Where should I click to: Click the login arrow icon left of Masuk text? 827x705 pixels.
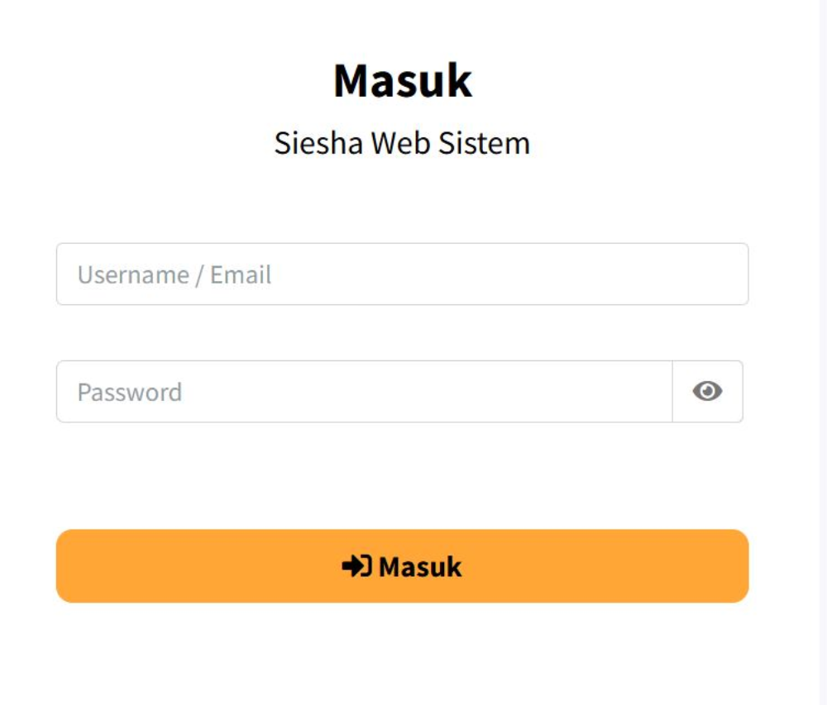[356, 567]
